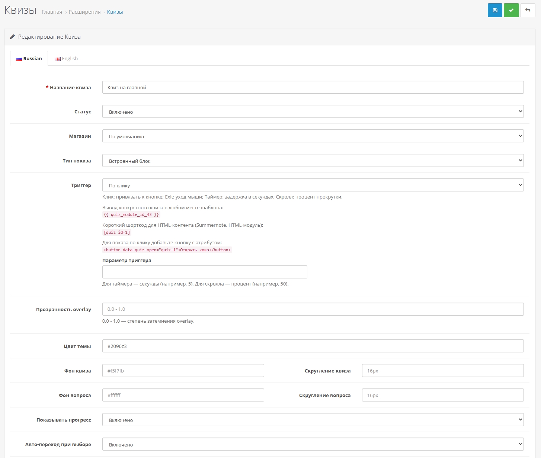Click the Прозрачность overlay input field
Viewport: 541px width, 458px height.
tap(313, 309)
